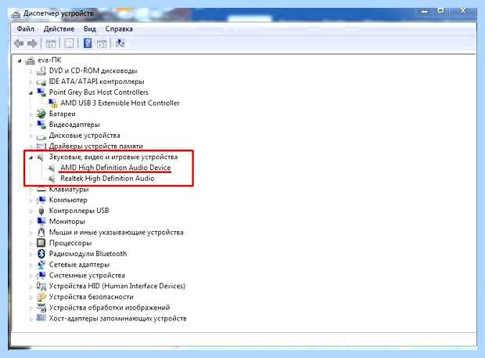Click the Устройства HID icon
The width and height of the screenshot is (485, 358).
pos(41,286)
